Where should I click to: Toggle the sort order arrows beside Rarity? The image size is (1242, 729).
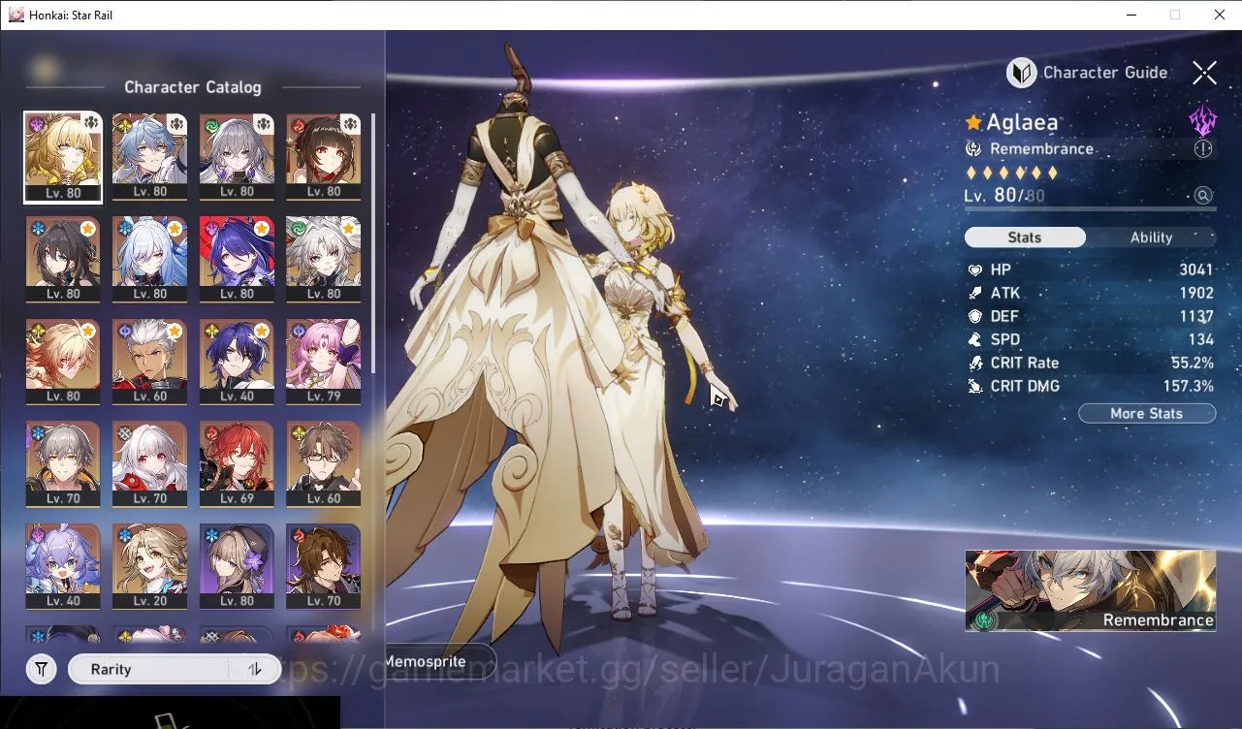coord(255,669)
